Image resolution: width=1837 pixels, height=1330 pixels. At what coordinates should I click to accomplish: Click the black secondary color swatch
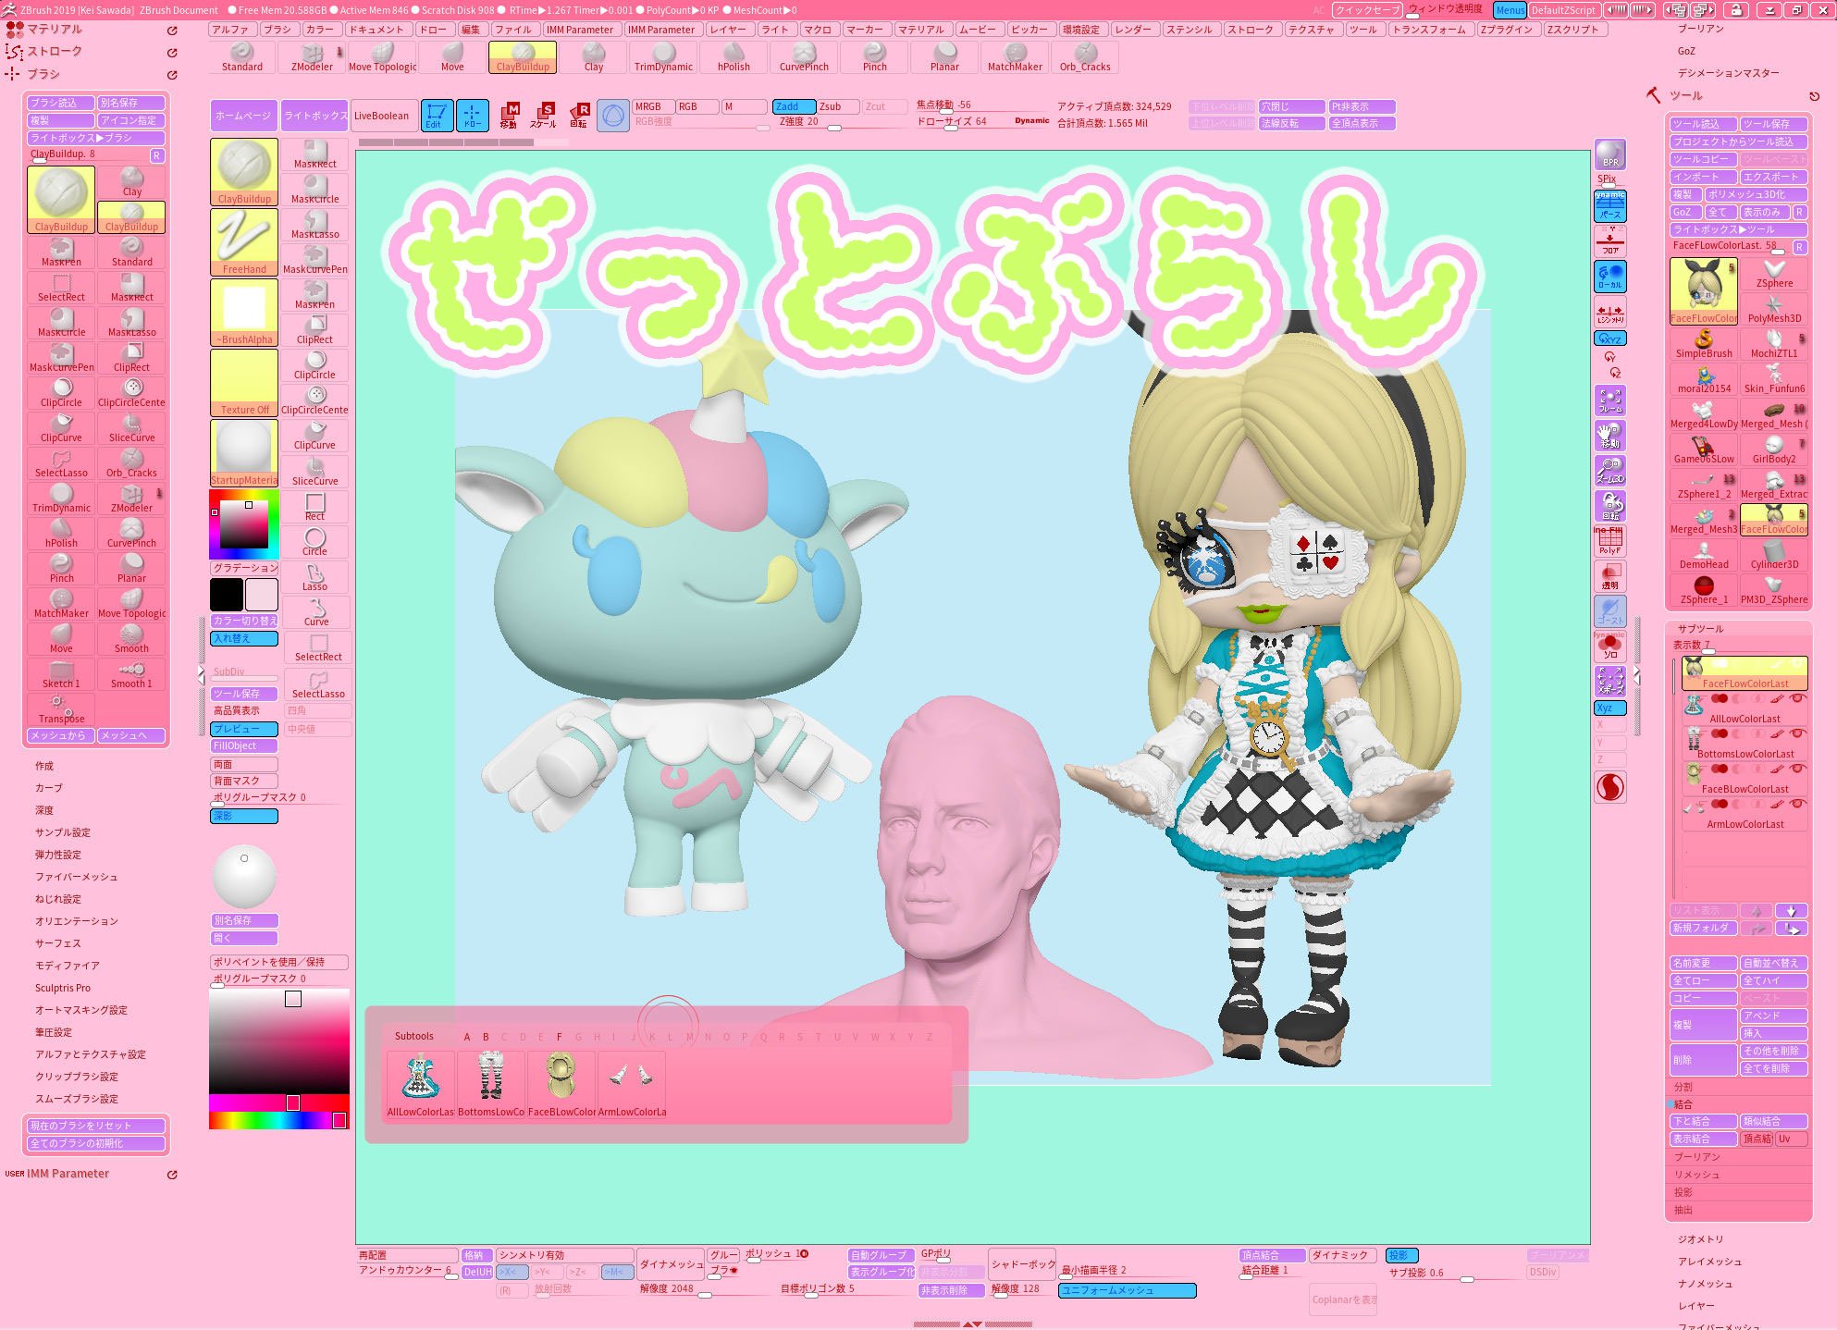click(x=227, y=595)
